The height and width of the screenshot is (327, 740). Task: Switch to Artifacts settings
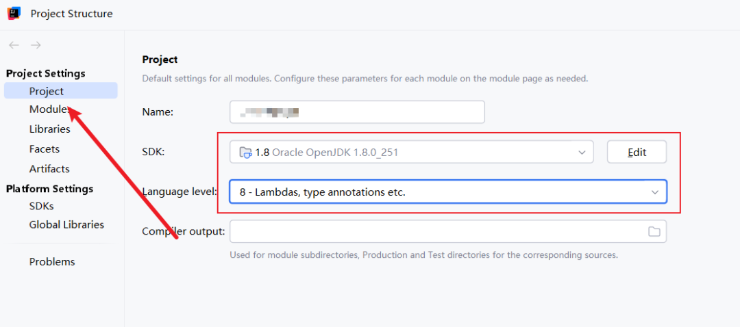click(x=49, y=168)
